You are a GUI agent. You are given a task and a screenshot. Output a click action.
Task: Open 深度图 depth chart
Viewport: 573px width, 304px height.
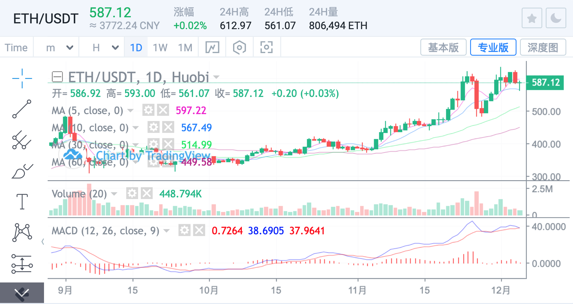coord(543,47)
